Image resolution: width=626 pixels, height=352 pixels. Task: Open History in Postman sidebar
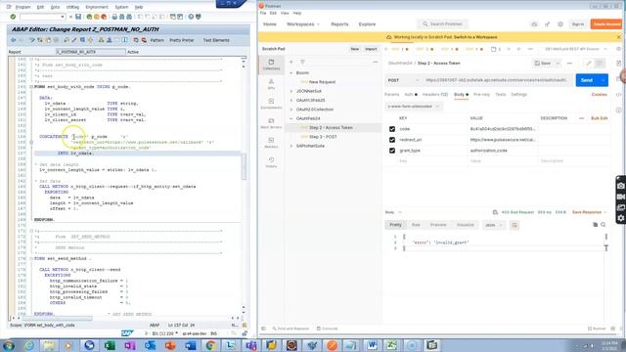click(x=272, y=162)
